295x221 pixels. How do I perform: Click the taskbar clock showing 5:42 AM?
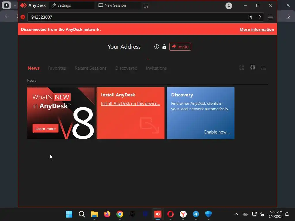[276, 214]
